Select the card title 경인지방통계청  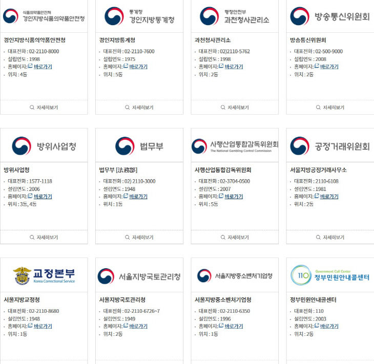pyautogui.click(x=117, y=40)
